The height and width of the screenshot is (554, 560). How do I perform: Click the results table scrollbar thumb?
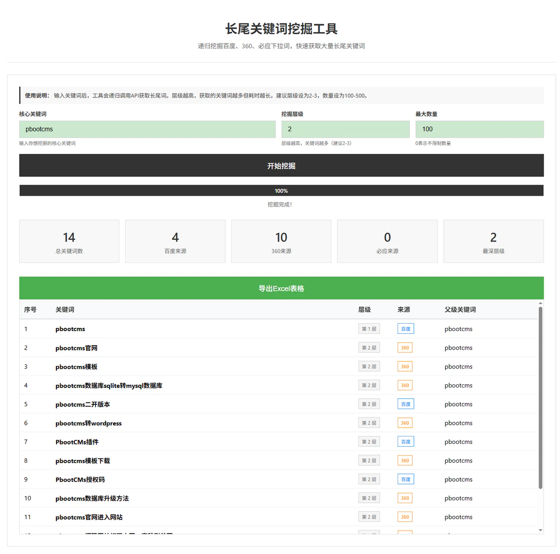click(x=540, y=396)
